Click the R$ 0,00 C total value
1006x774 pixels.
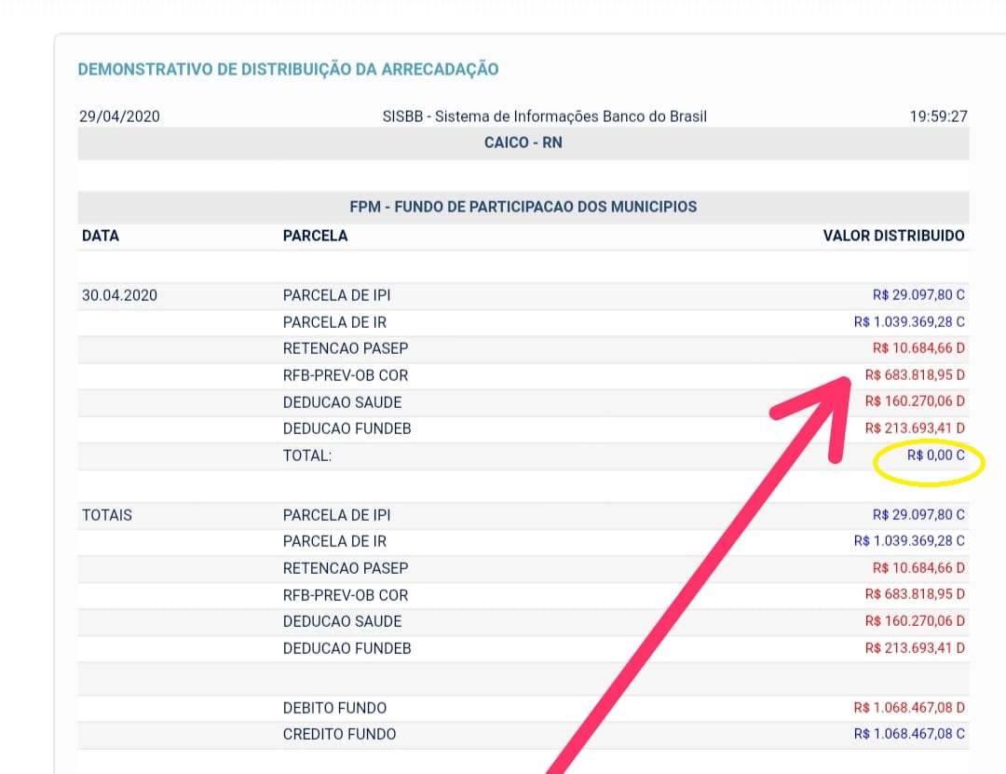[935, 455]
